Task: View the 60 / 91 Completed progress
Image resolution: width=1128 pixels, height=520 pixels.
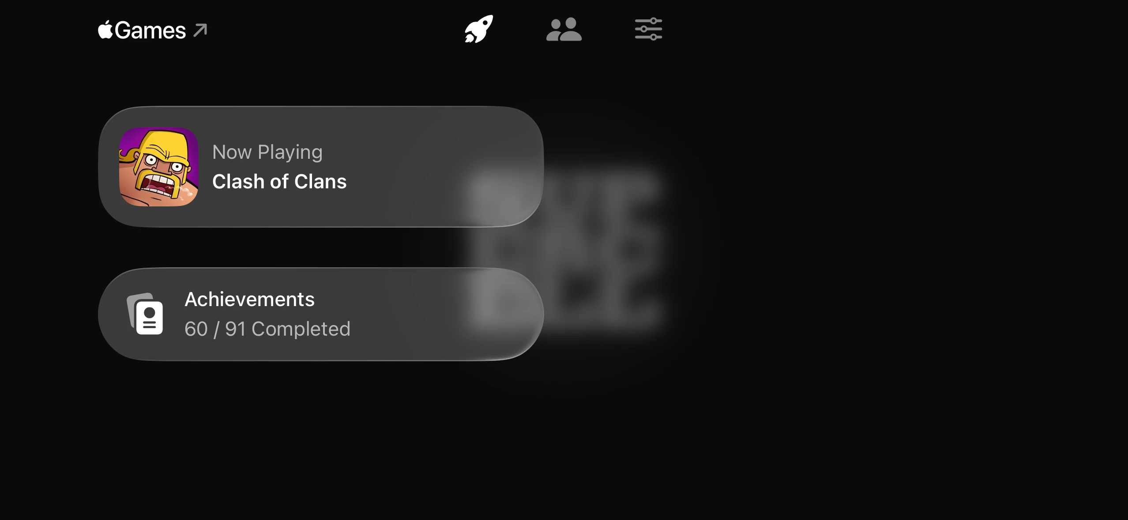Action: click(267, 329)
